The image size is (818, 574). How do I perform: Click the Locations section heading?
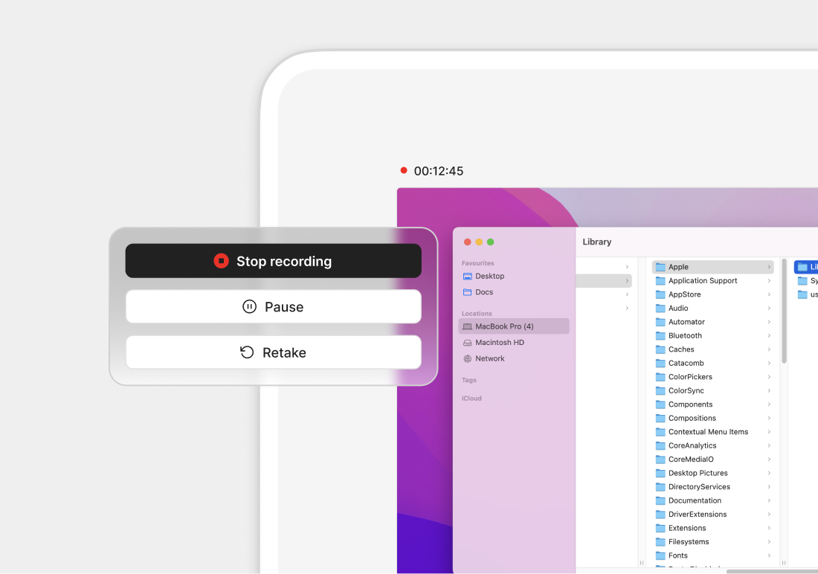click(477, 314)
